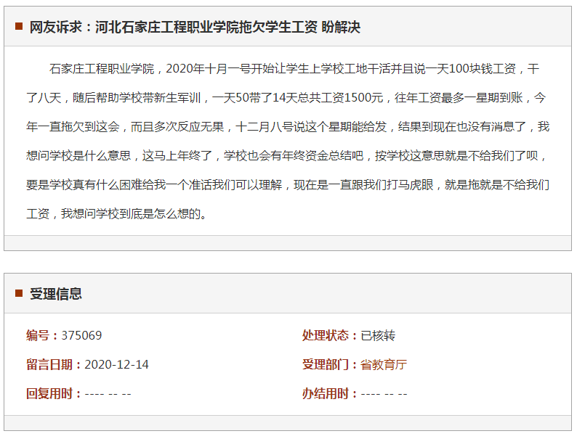This screenshot has width=577, height=439.
Task: Click the complaint line starting '石家庄工程职业学院，2020年十月一号'
Action: click(294, 69)
